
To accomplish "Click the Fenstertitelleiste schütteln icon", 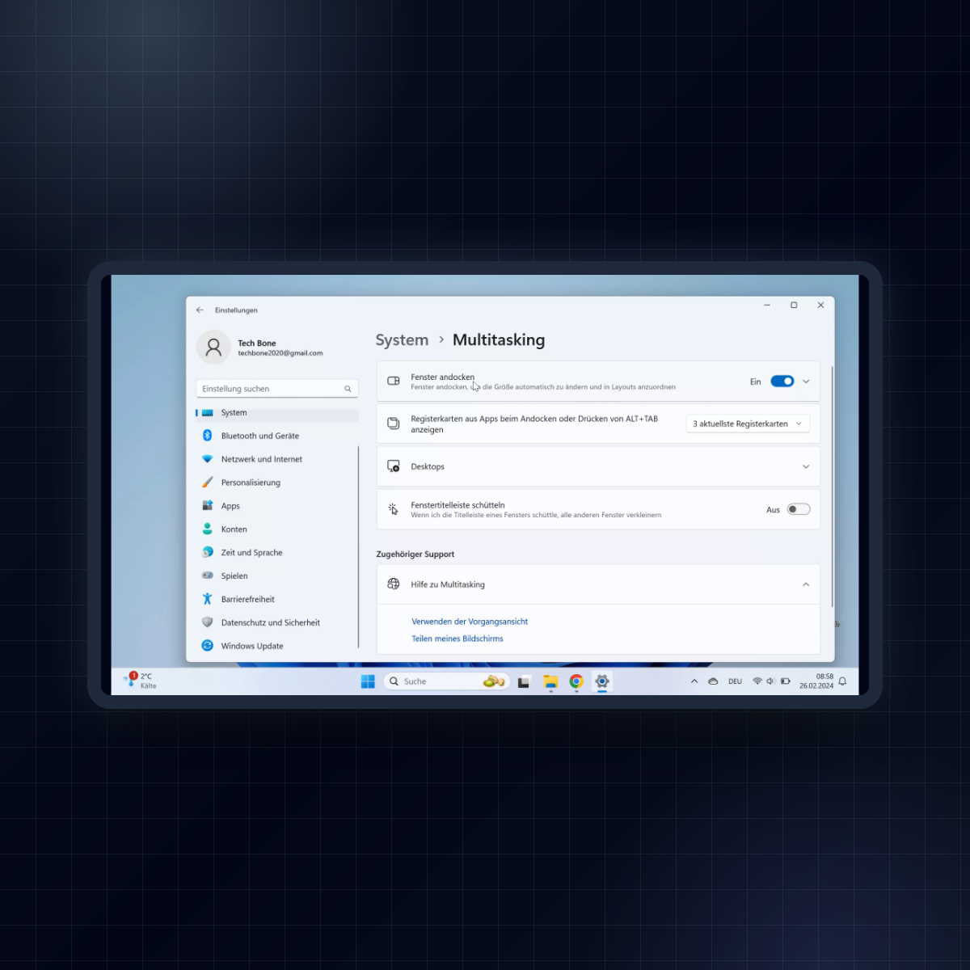I will 394,509.
